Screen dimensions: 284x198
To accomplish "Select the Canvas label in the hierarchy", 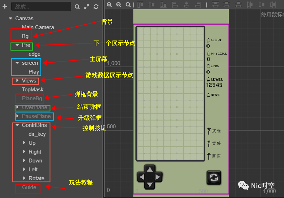I will coord(24,18).
